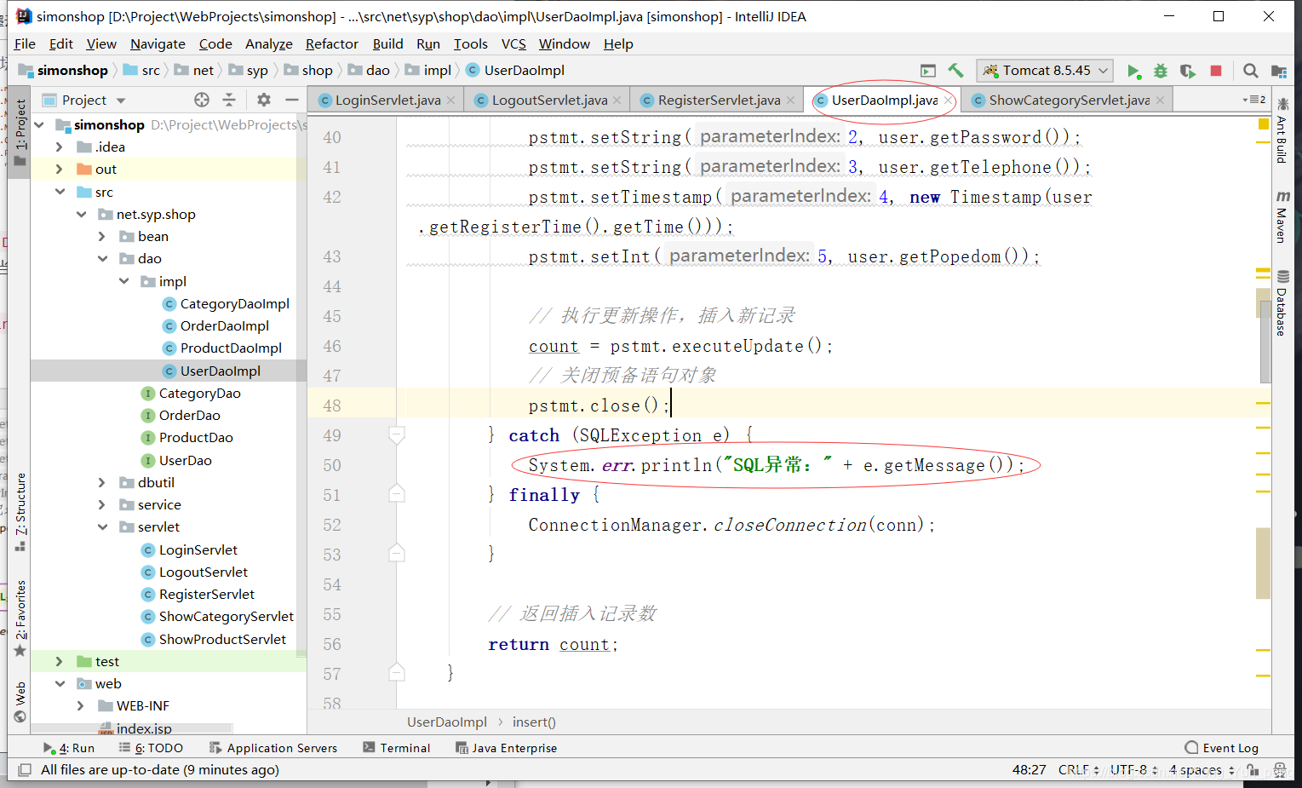Viewport: 1302px width, 788px height.
Task: Open the Maven side panel
Action: tap(1282, 217)
